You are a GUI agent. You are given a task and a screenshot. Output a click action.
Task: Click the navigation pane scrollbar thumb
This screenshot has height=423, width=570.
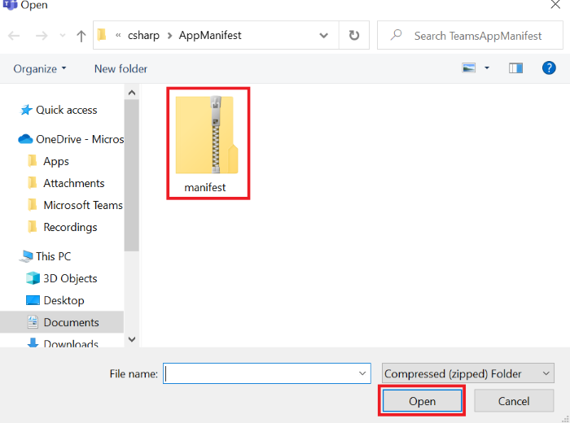pyautogui.click(x=132, y=176)
